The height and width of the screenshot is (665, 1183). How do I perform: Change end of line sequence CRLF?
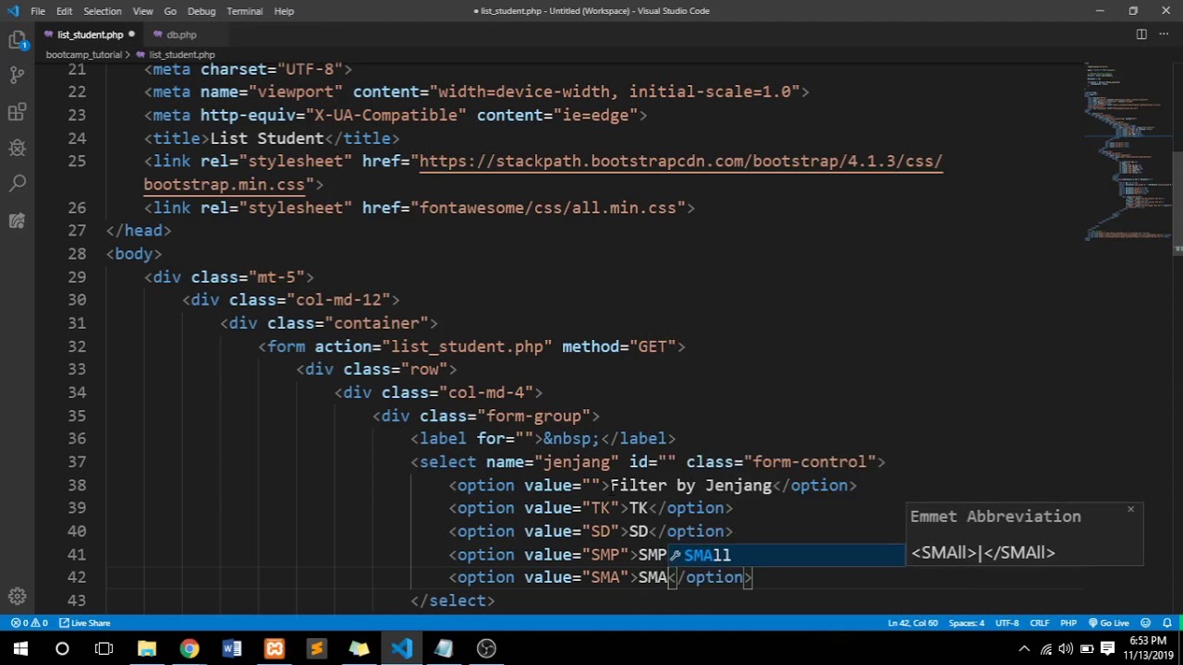point(1040,623)
